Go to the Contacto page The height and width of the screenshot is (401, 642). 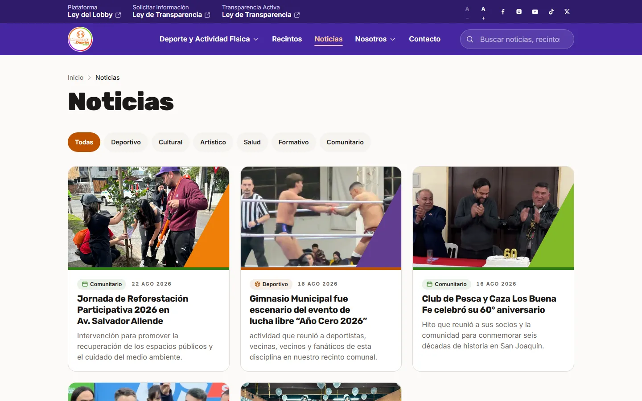tap(425, 39)
